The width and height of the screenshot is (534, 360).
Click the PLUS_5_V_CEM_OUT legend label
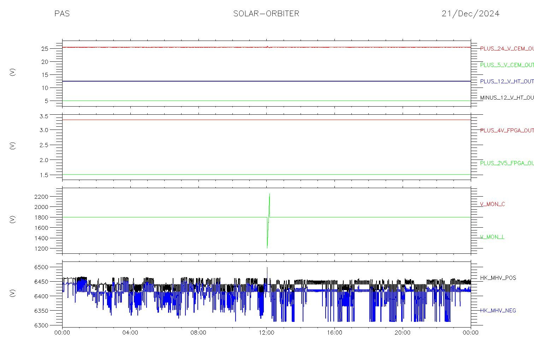[x=507, y=65]
